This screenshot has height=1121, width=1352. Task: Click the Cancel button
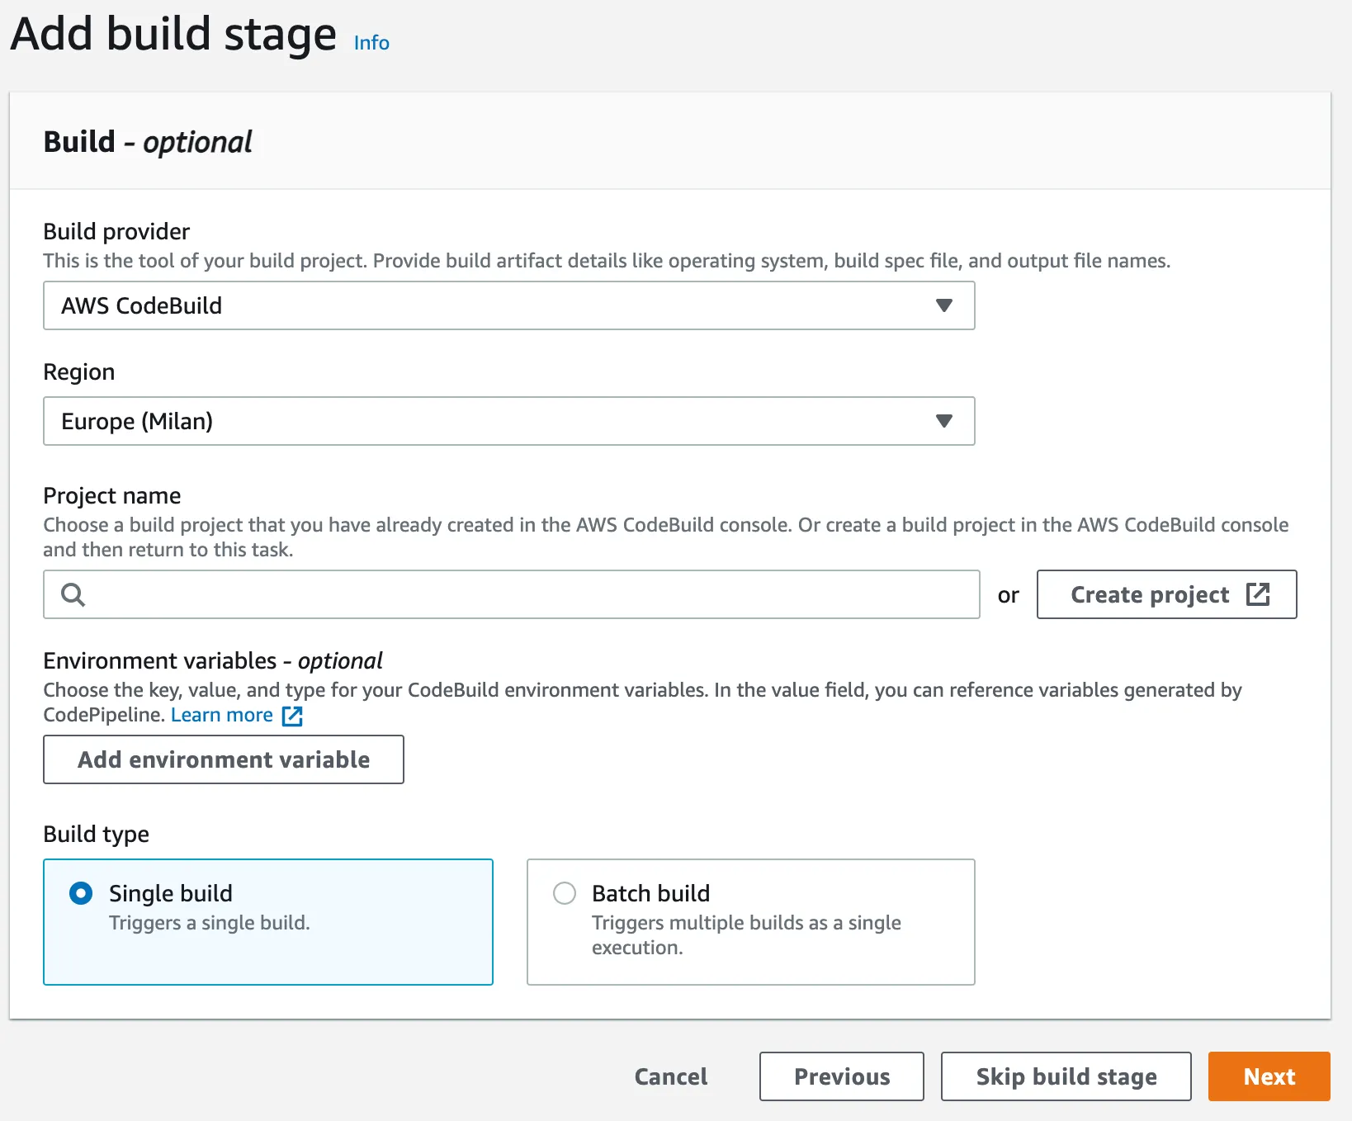[671, 1076]
